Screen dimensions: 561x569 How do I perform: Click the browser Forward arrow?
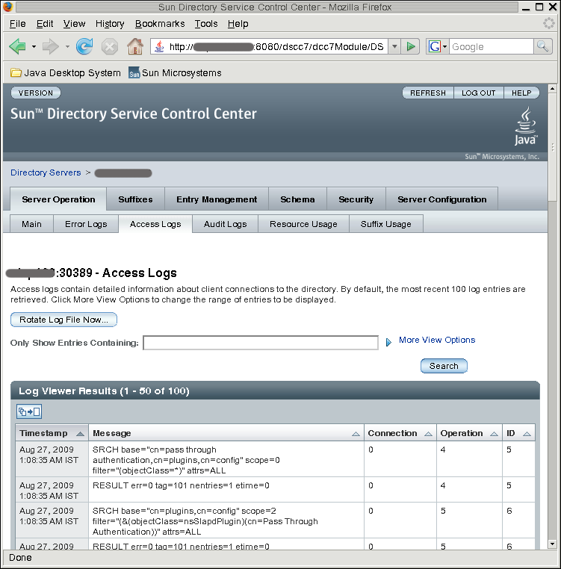coord(50,47)
